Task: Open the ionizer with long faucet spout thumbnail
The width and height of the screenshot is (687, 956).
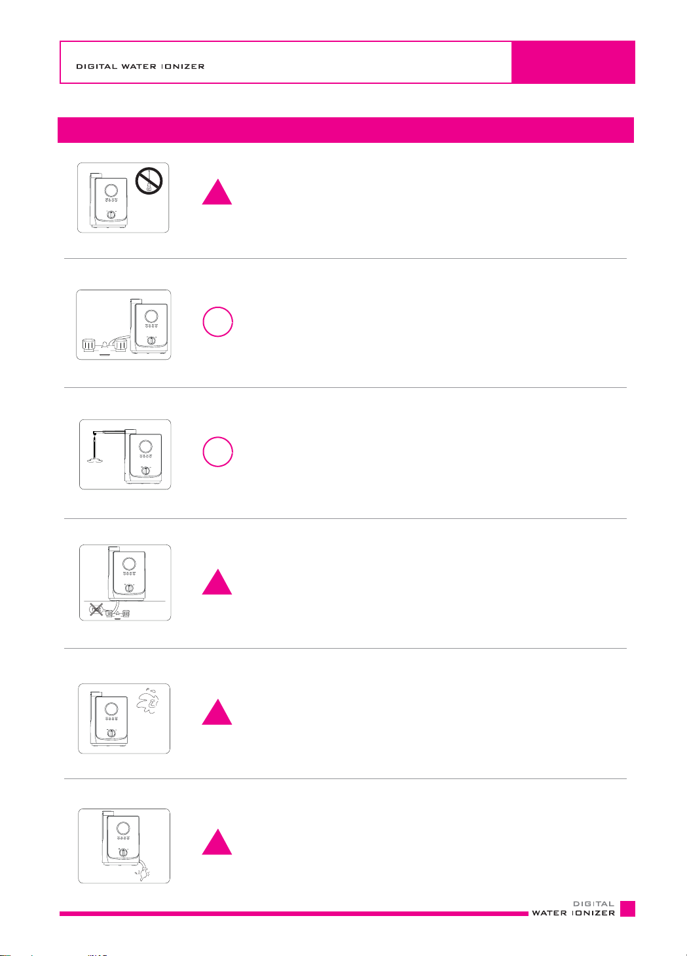Action: pyautogui.click(x=125, y=455)
